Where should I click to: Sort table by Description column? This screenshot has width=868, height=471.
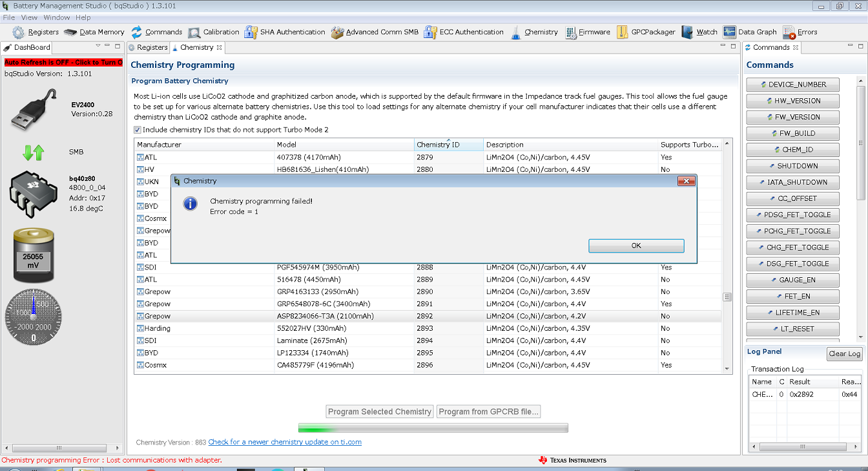570,145
